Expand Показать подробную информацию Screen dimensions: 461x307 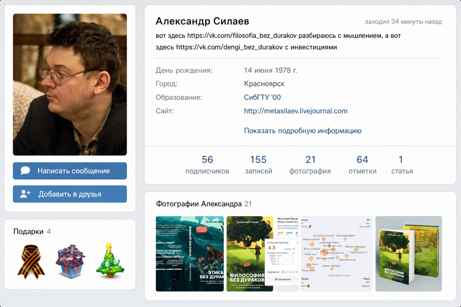pyautogui.click(x=303, y=131)
